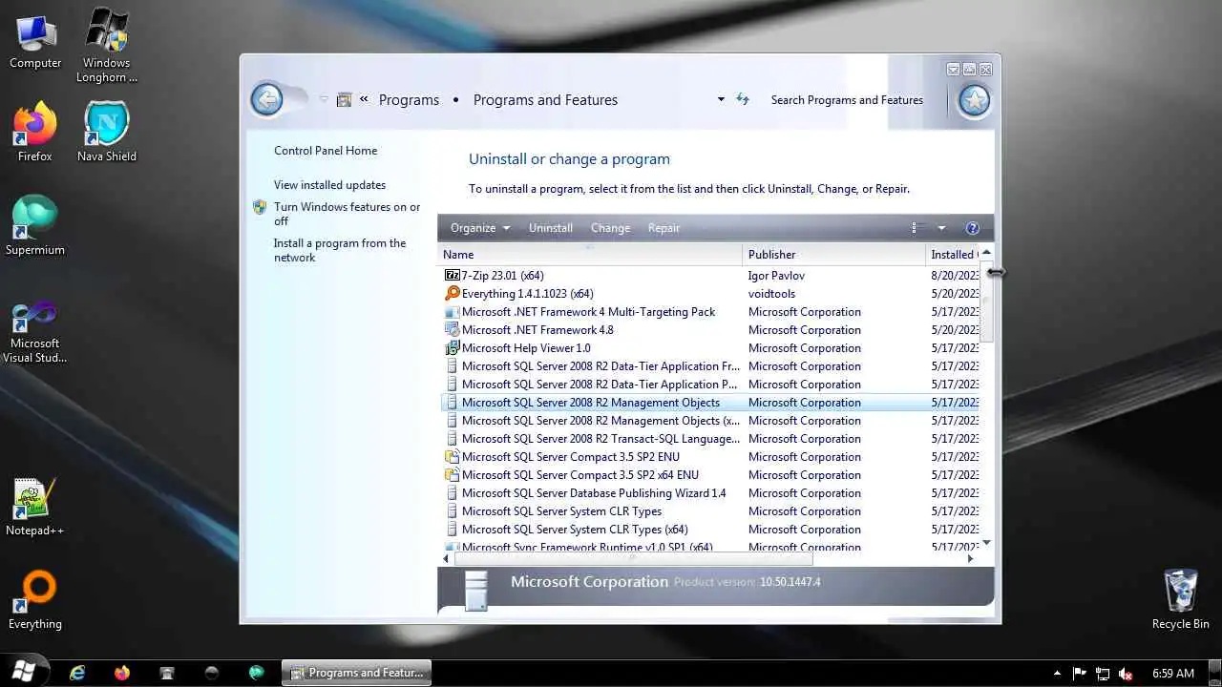Click the Action Center flag tray icon

click(1080, 674)
